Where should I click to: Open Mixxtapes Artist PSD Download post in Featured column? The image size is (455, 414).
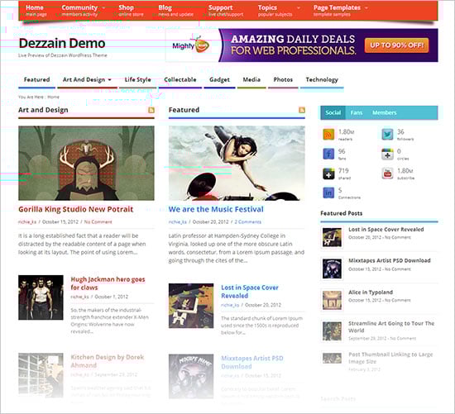click(x=251, y=363)
